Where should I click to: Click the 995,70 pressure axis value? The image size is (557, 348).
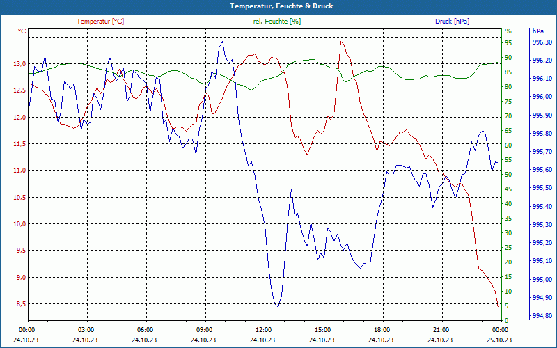[x=542, y=152]
